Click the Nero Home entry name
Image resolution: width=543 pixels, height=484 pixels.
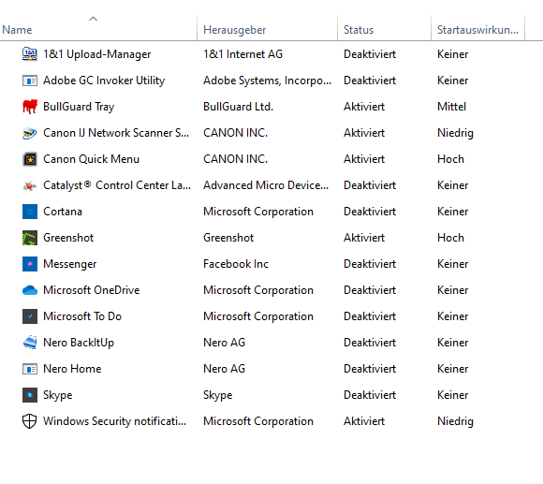click(72, 369)
